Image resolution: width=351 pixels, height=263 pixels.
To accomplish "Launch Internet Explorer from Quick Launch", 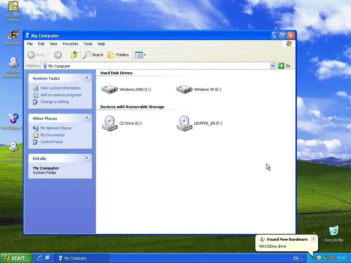I will 40,258.
